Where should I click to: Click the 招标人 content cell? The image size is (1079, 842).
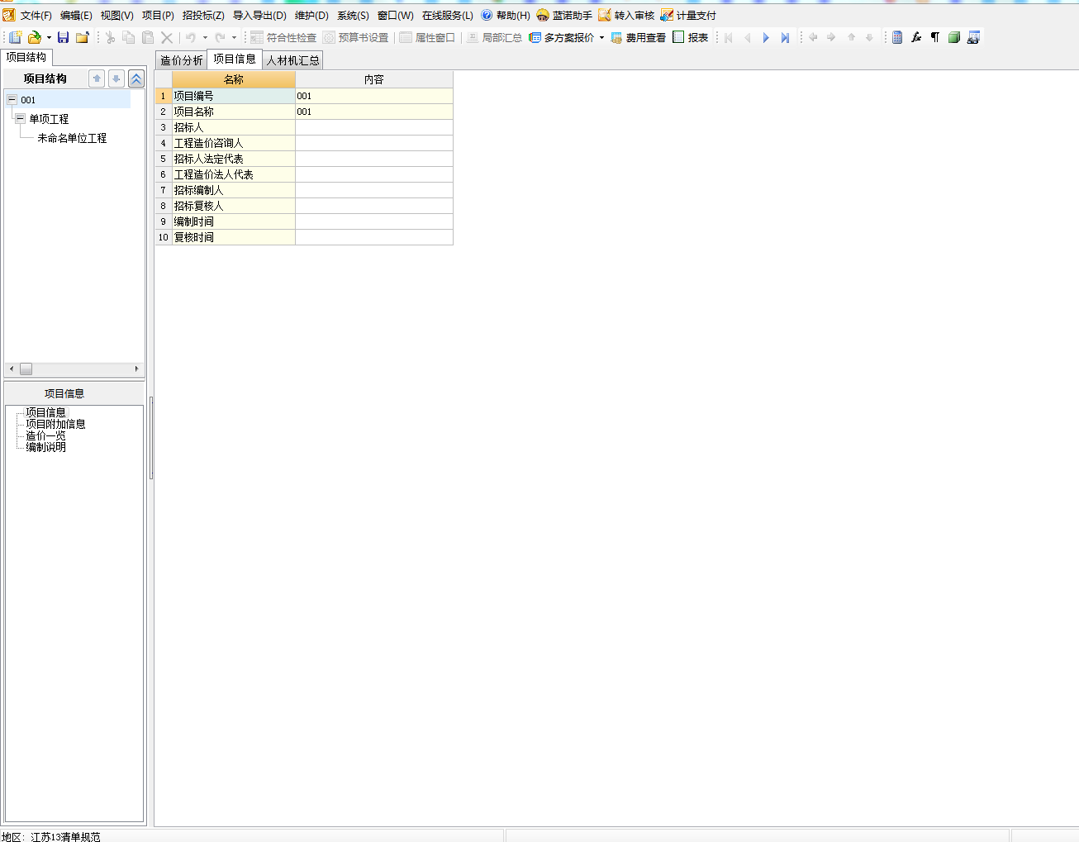tap(374, 127)
